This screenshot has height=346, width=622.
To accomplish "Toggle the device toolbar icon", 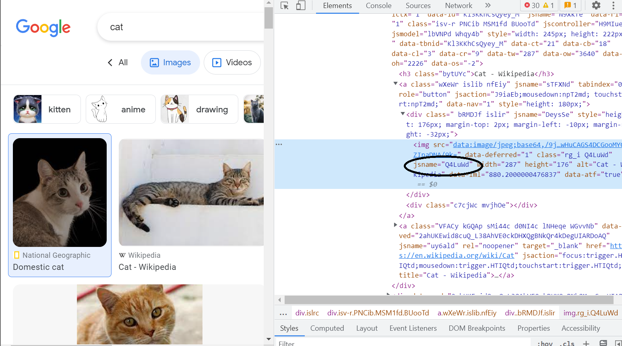I will [301, 6].
